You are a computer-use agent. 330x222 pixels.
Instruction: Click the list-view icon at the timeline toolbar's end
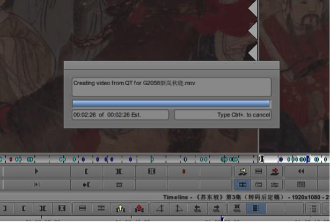[x=313, y=208]
